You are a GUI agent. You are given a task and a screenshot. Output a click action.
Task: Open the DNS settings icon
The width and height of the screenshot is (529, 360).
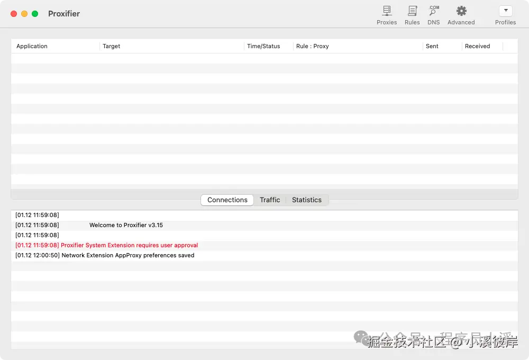[434, 11]
